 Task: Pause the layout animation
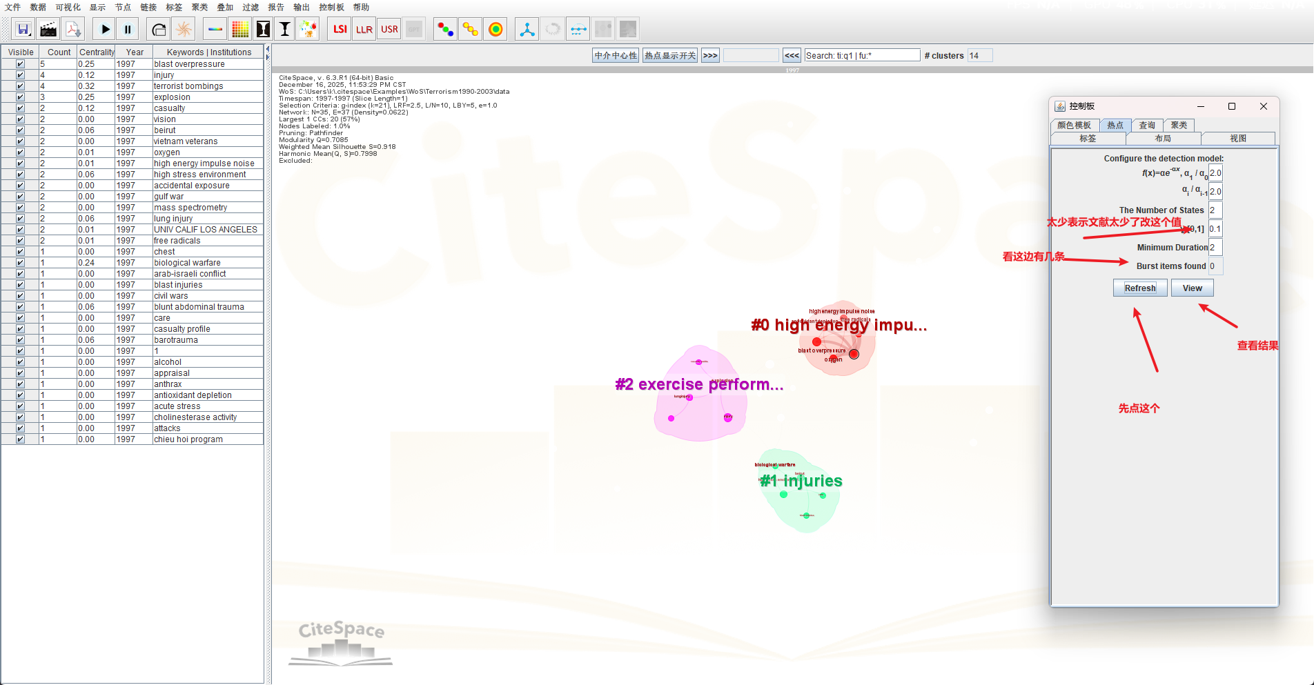coord(128,30)
